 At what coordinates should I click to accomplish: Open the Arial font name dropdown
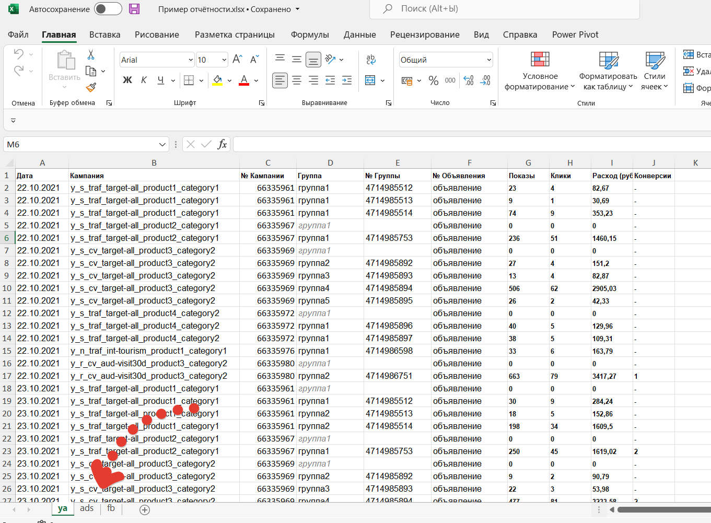click(191, 60)
